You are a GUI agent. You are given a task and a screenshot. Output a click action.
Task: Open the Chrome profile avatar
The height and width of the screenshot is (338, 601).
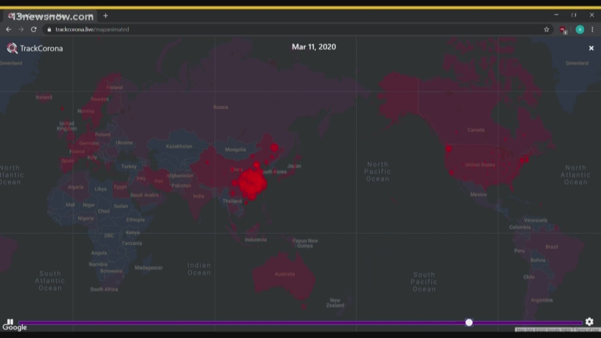click(579, 29)
